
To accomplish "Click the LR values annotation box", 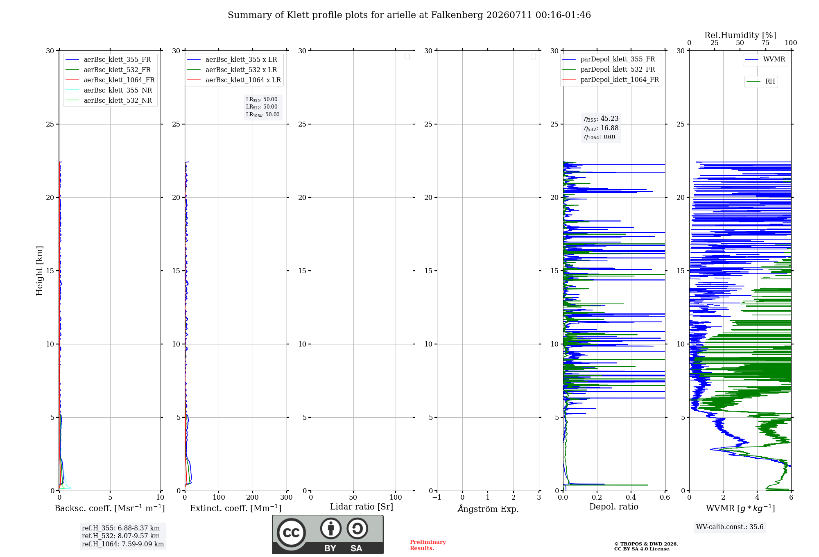I will pos(263,107).
